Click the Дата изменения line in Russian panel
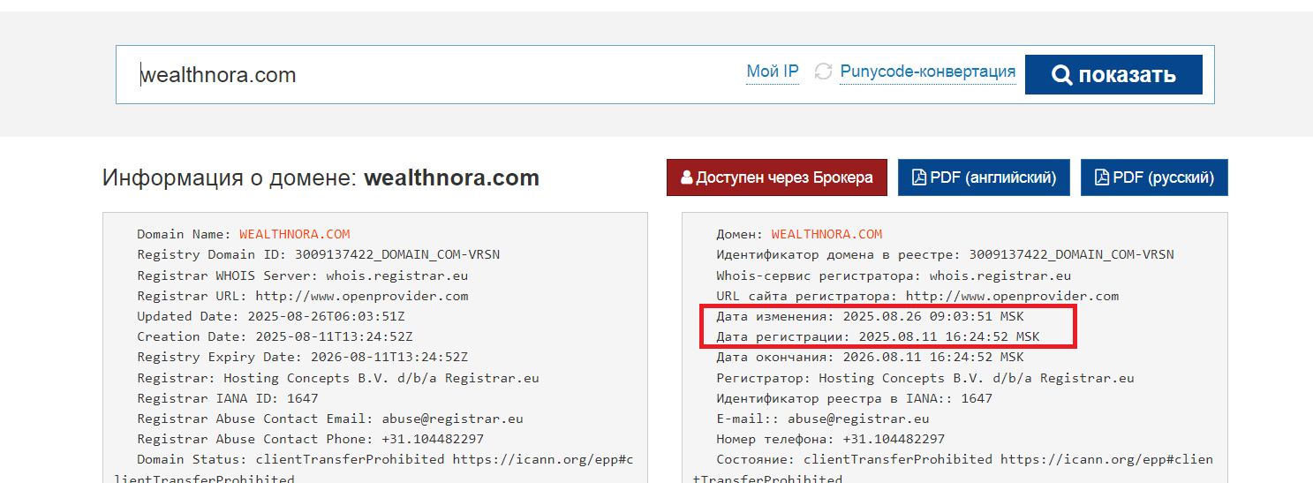 [870, 316]
